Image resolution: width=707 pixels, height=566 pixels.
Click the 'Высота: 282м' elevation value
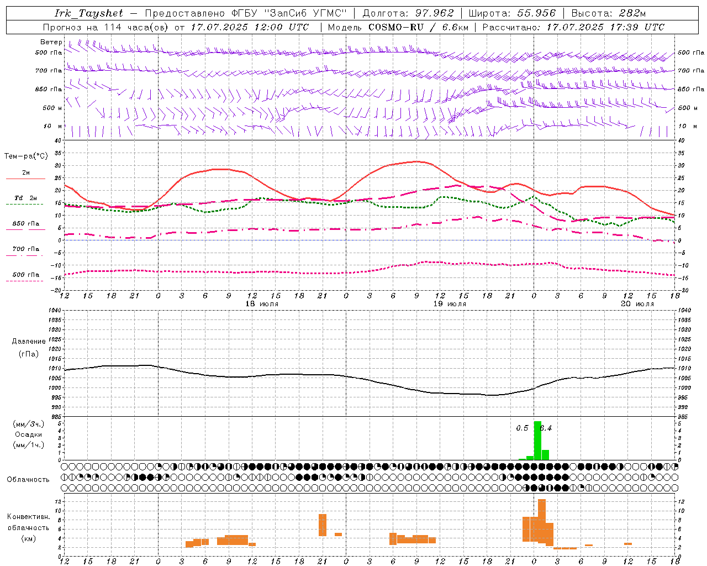click(609, 13)
